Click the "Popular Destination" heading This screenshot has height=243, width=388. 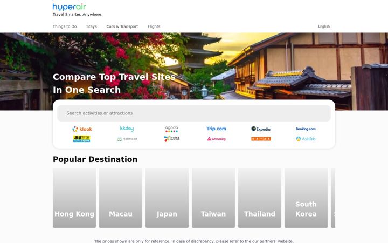pos(95,159)
